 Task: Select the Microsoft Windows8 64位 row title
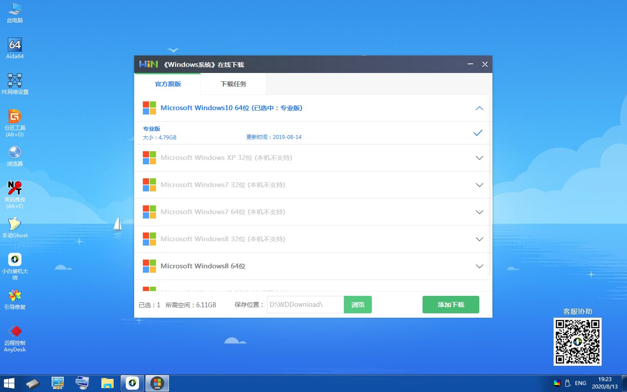[203, 266]
